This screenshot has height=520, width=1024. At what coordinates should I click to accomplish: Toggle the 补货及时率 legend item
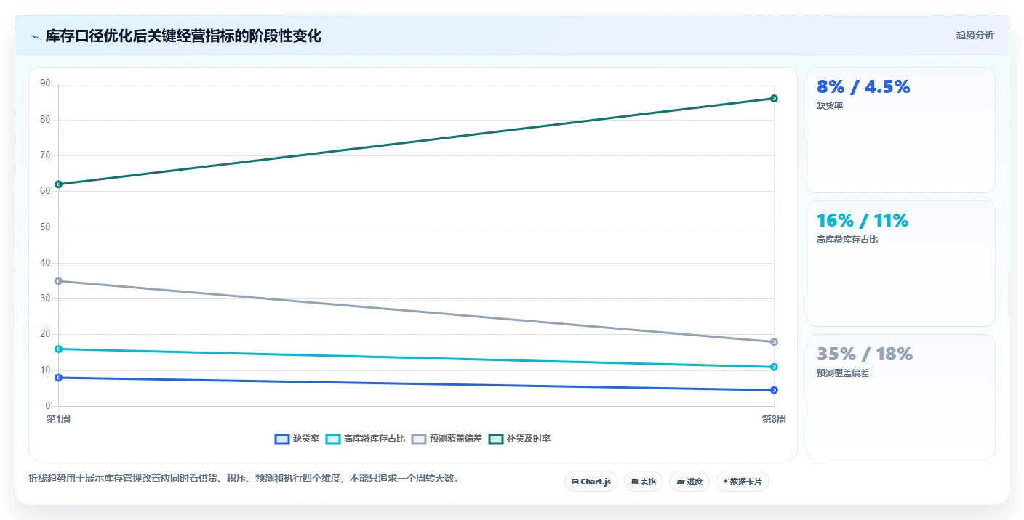(519, 439)
